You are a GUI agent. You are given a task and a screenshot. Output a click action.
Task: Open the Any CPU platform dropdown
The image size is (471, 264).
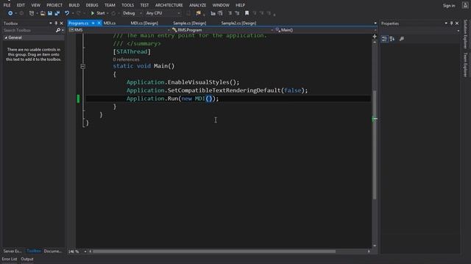pyautogui.click(x=163, y=13)
